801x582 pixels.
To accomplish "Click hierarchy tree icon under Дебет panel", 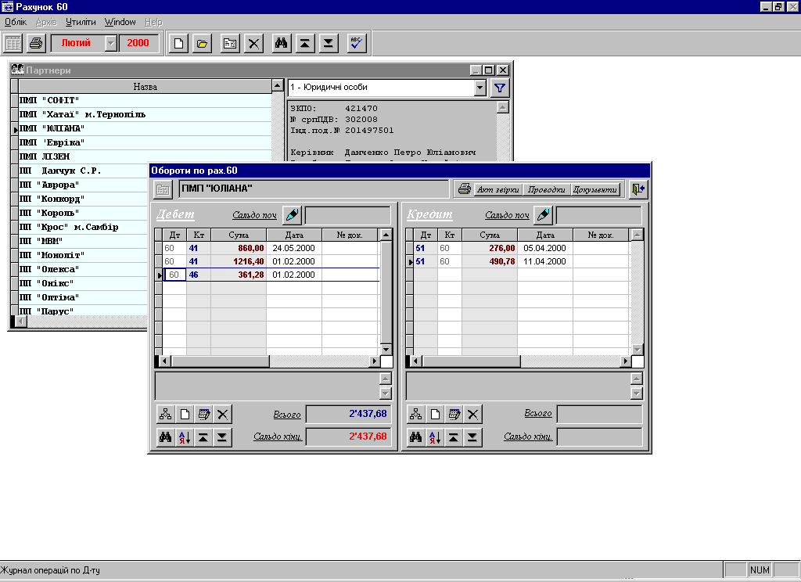I will point(166,414).
